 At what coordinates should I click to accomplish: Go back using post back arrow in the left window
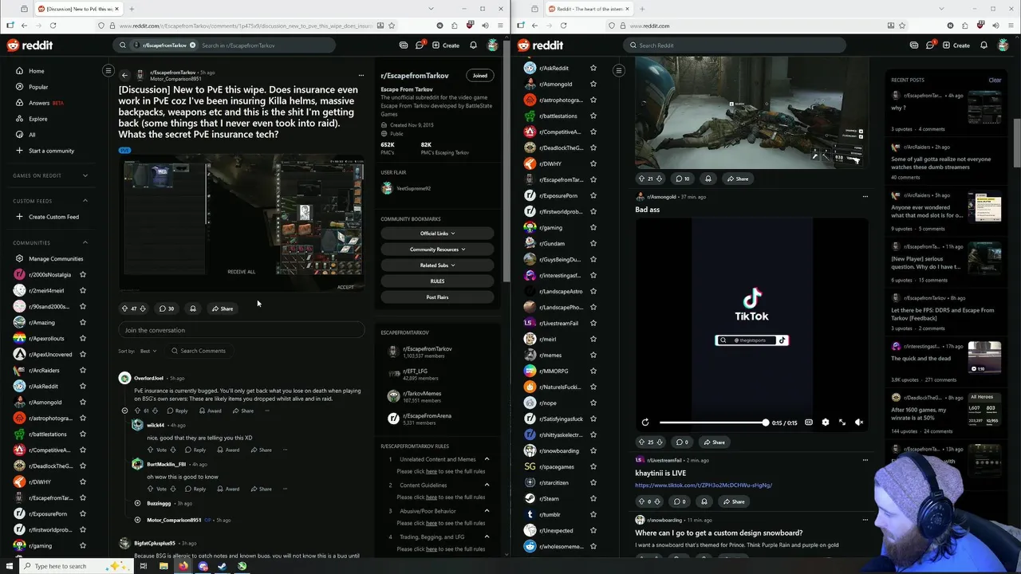pos(124,76)
